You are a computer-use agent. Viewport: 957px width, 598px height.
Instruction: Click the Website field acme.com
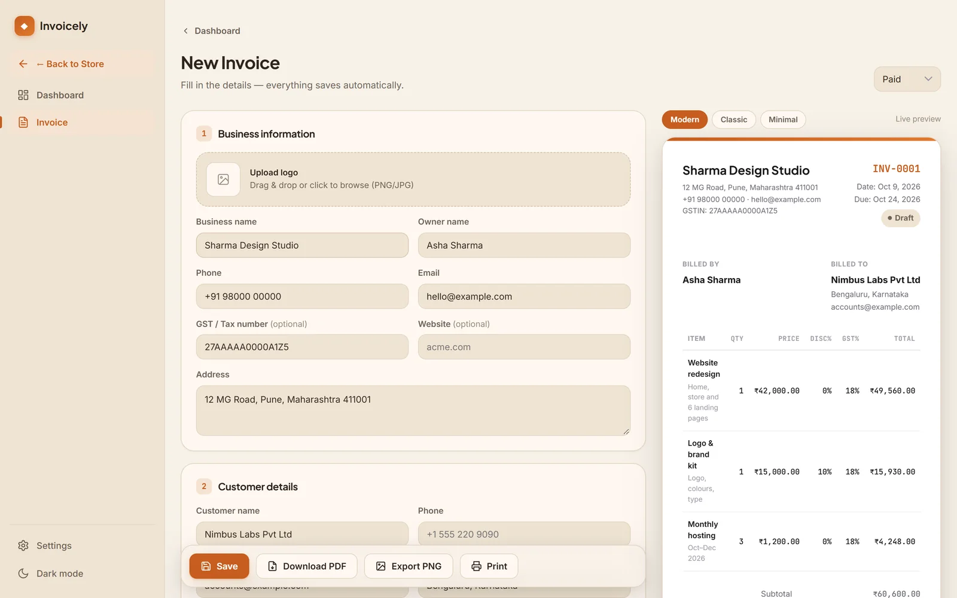(x=524, y=347)
